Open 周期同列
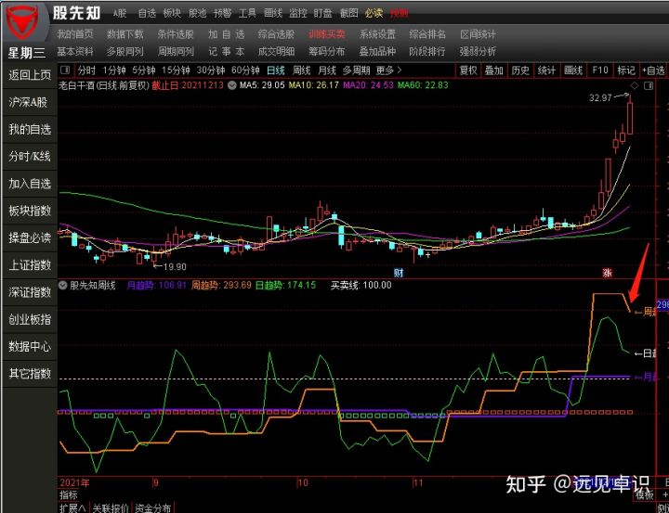Screen dimensions: 669x513 click(x=176, y=52)
